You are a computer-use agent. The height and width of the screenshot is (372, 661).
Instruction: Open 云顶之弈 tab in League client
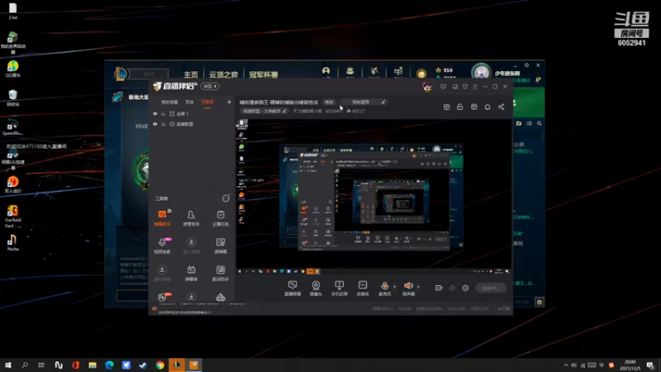[x=223, y=74]
